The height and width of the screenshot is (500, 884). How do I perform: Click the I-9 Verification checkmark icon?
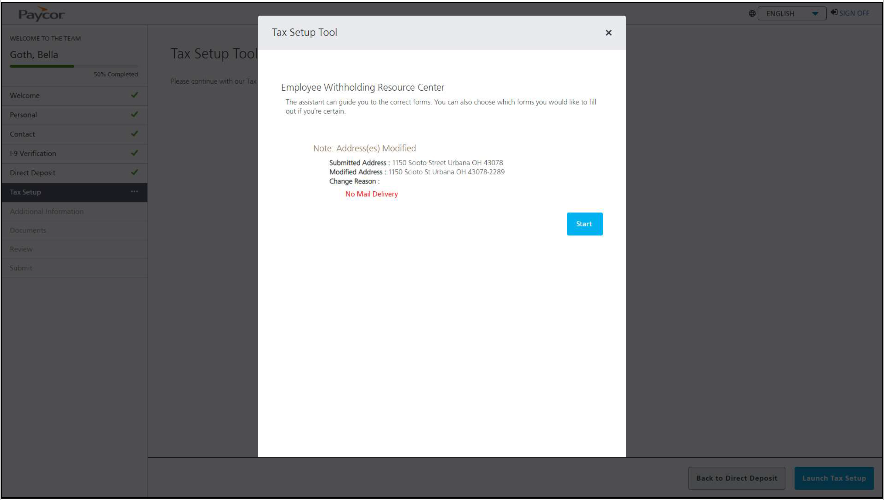(134, 153)
